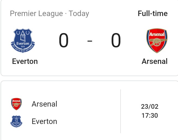Open Everton team name under the large crest
The height and width of the screenshot is (140, 178).
point(25,61)
